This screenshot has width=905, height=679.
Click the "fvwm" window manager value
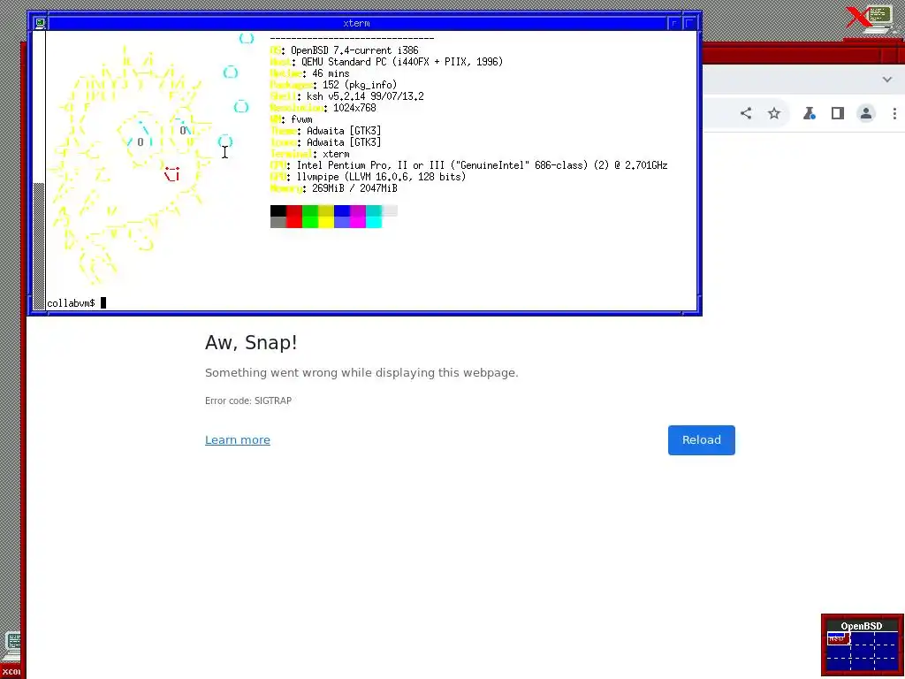[x=301, y=119]
